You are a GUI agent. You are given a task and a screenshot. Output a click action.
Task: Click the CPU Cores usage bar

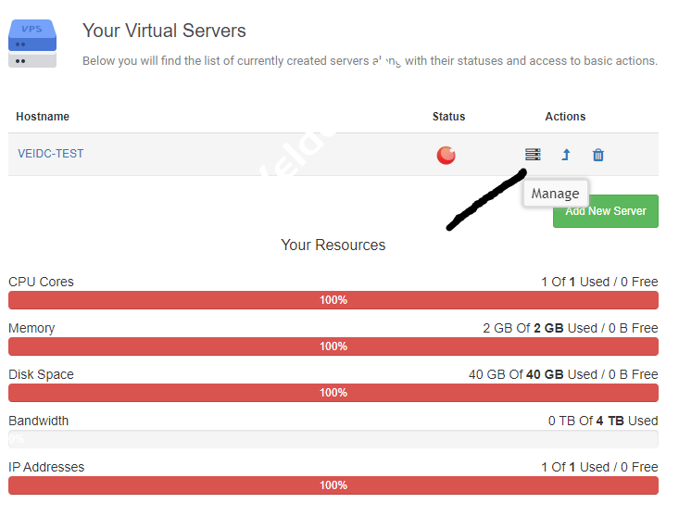coord(333,300)
